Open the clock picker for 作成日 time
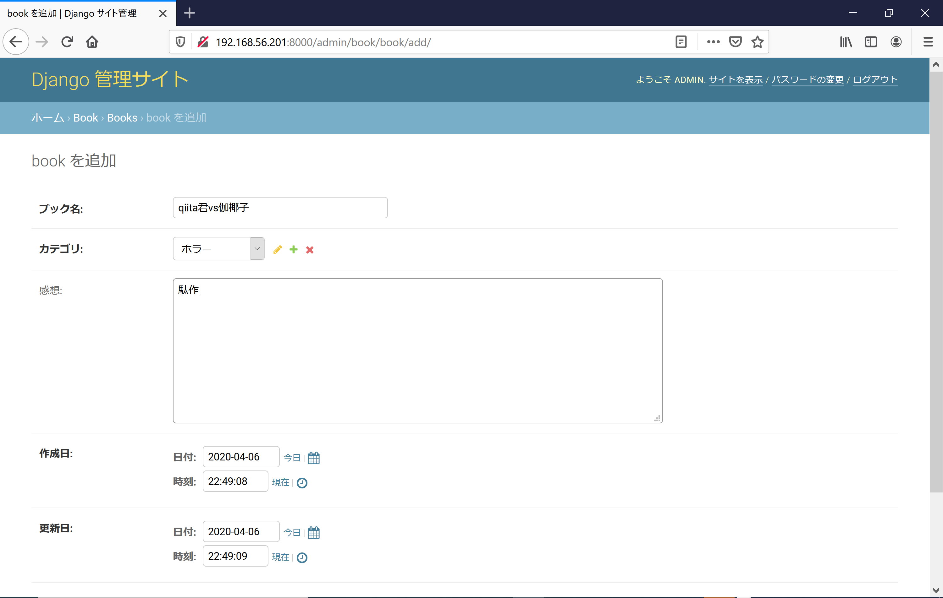Image resolution: width=943 pixels, height=598 pixels. point(301,482)
